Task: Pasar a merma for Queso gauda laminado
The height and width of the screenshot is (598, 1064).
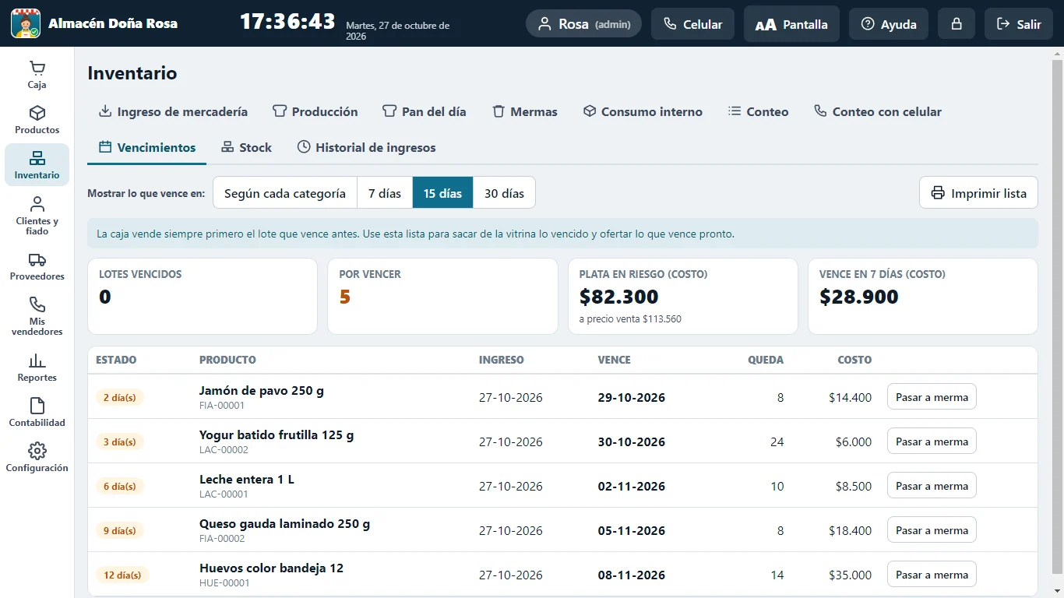Action: [x=932, y=530]
